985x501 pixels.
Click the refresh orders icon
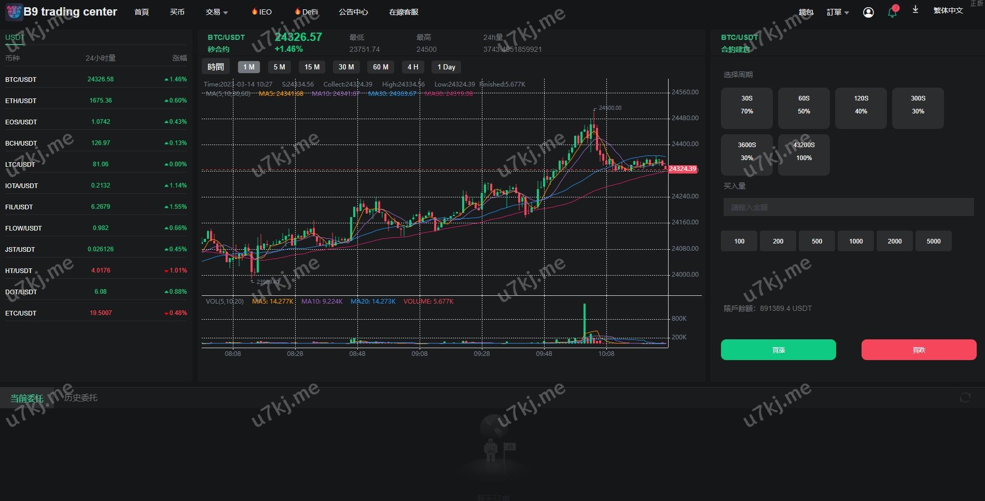(x=965, y=397)
